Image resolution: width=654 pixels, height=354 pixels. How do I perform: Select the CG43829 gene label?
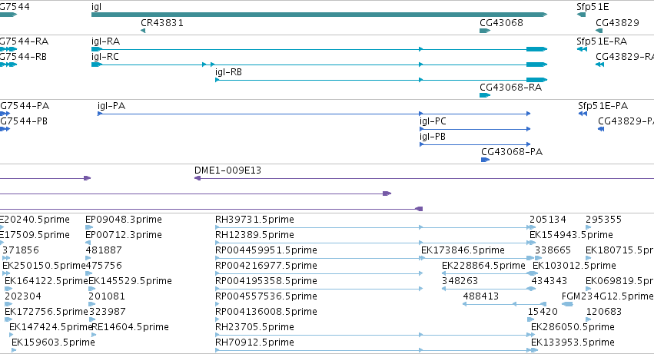[x=617, y=23]
